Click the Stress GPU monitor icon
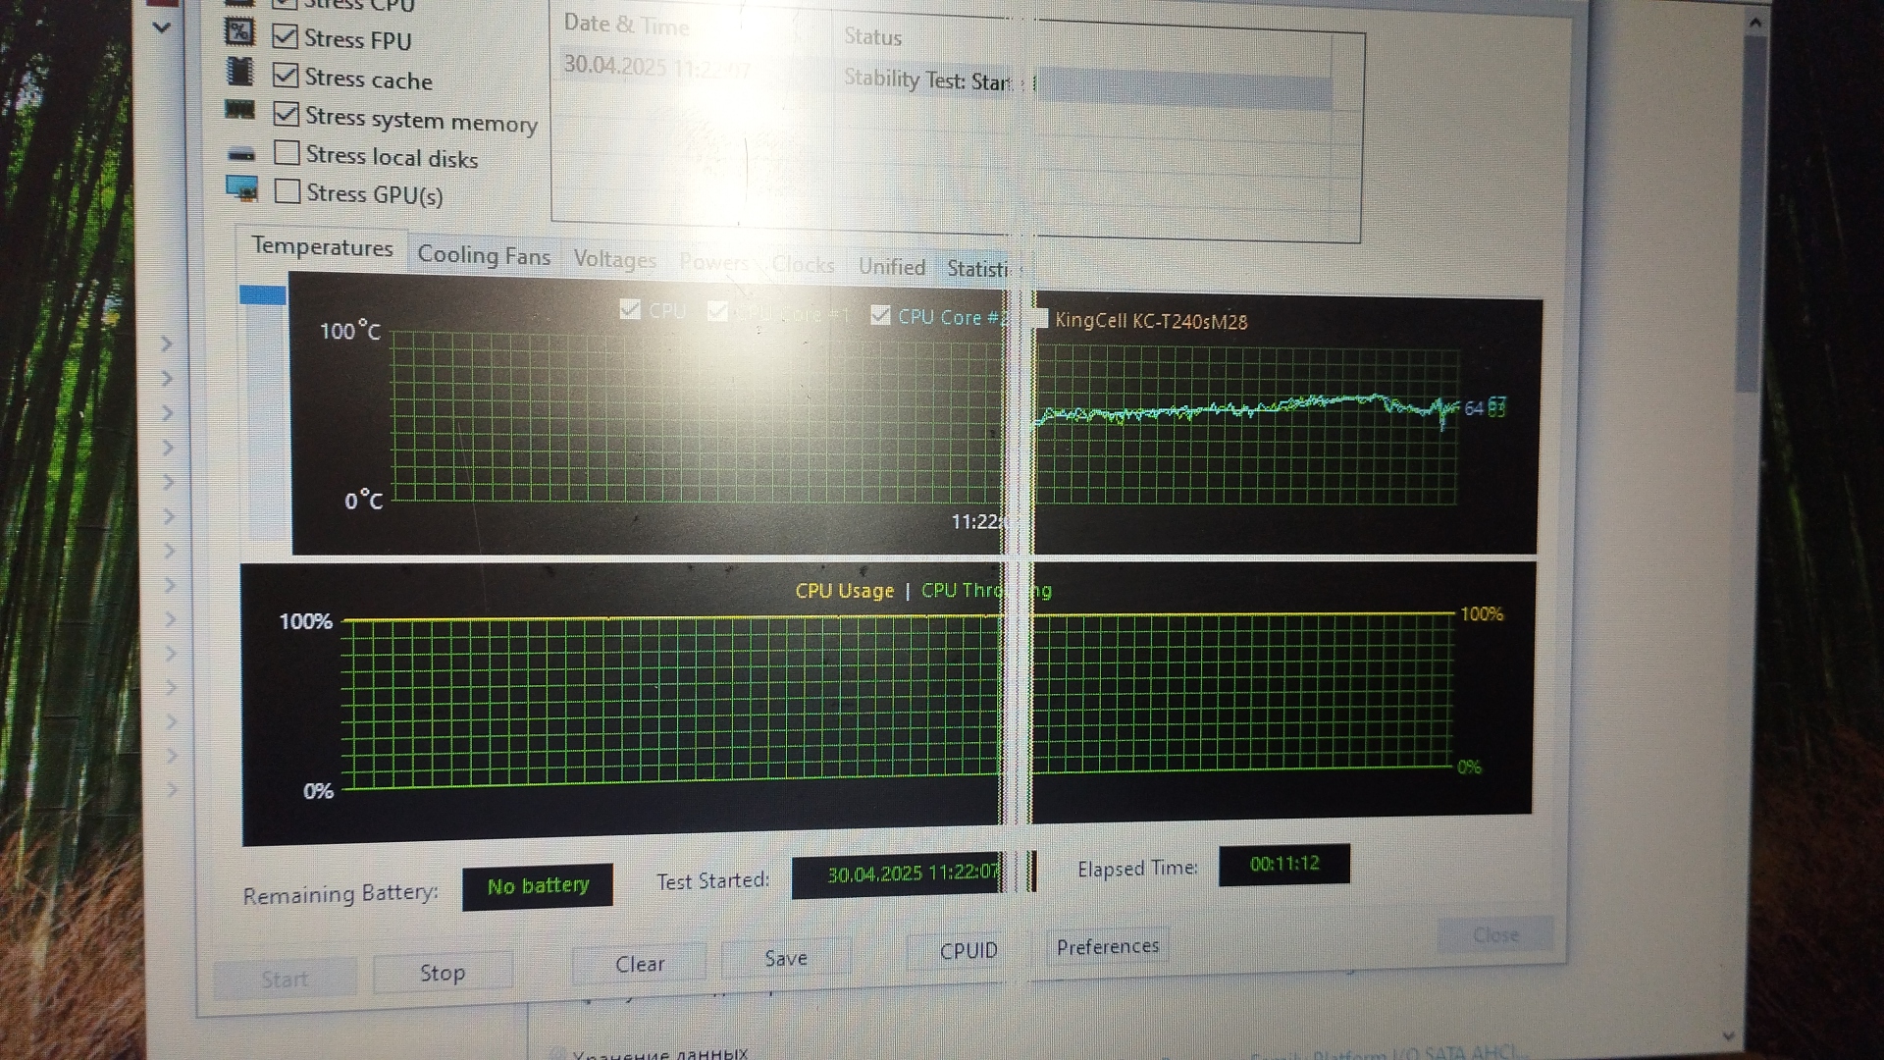The height and width of the screenshot is (1060, 1884). pyautogui.click(x=241, y=187)
